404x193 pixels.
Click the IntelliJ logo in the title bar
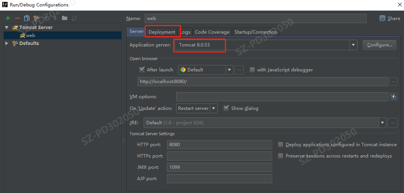click(x=5, y=5)
